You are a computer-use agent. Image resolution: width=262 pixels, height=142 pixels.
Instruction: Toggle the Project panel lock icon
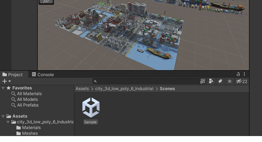238,74
